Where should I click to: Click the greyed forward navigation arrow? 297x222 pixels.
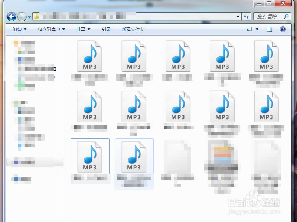pos(22,17)
